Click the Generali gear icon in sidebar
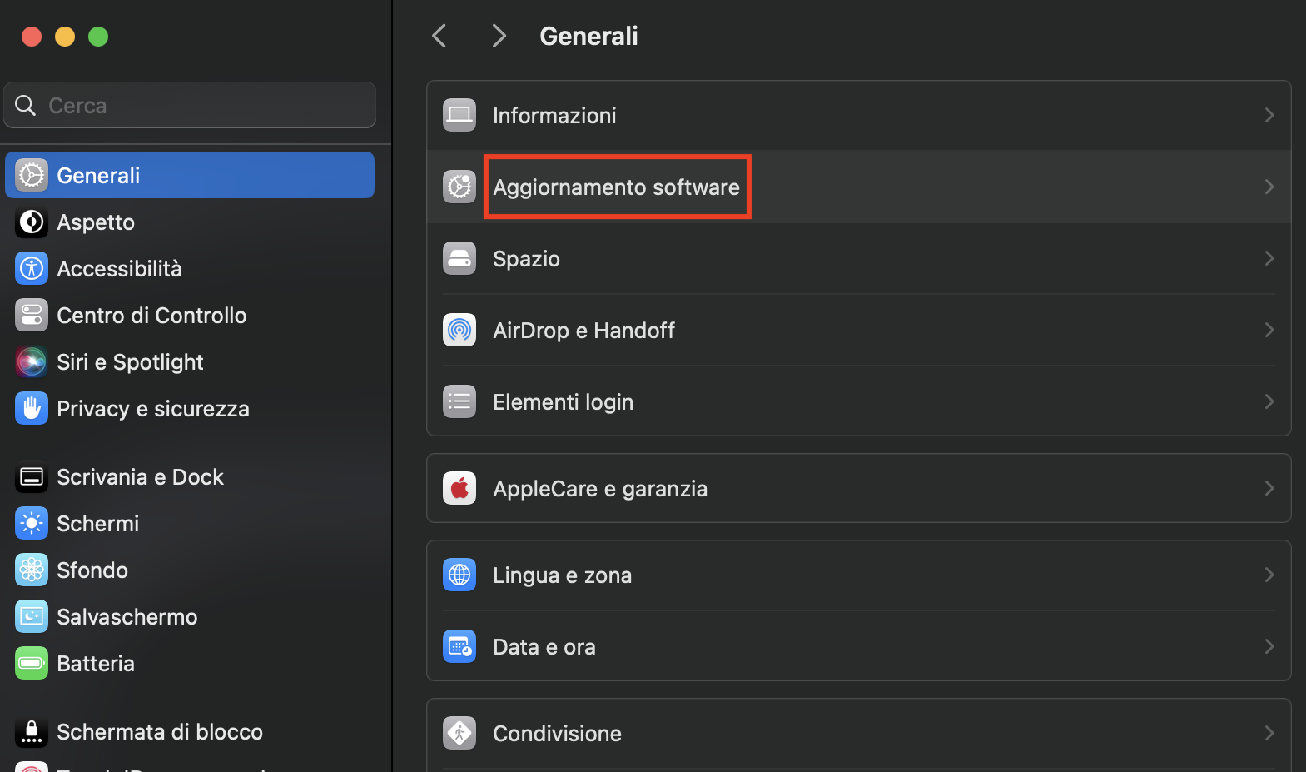This screenshot has width=1306, height=772. (32, 175)
